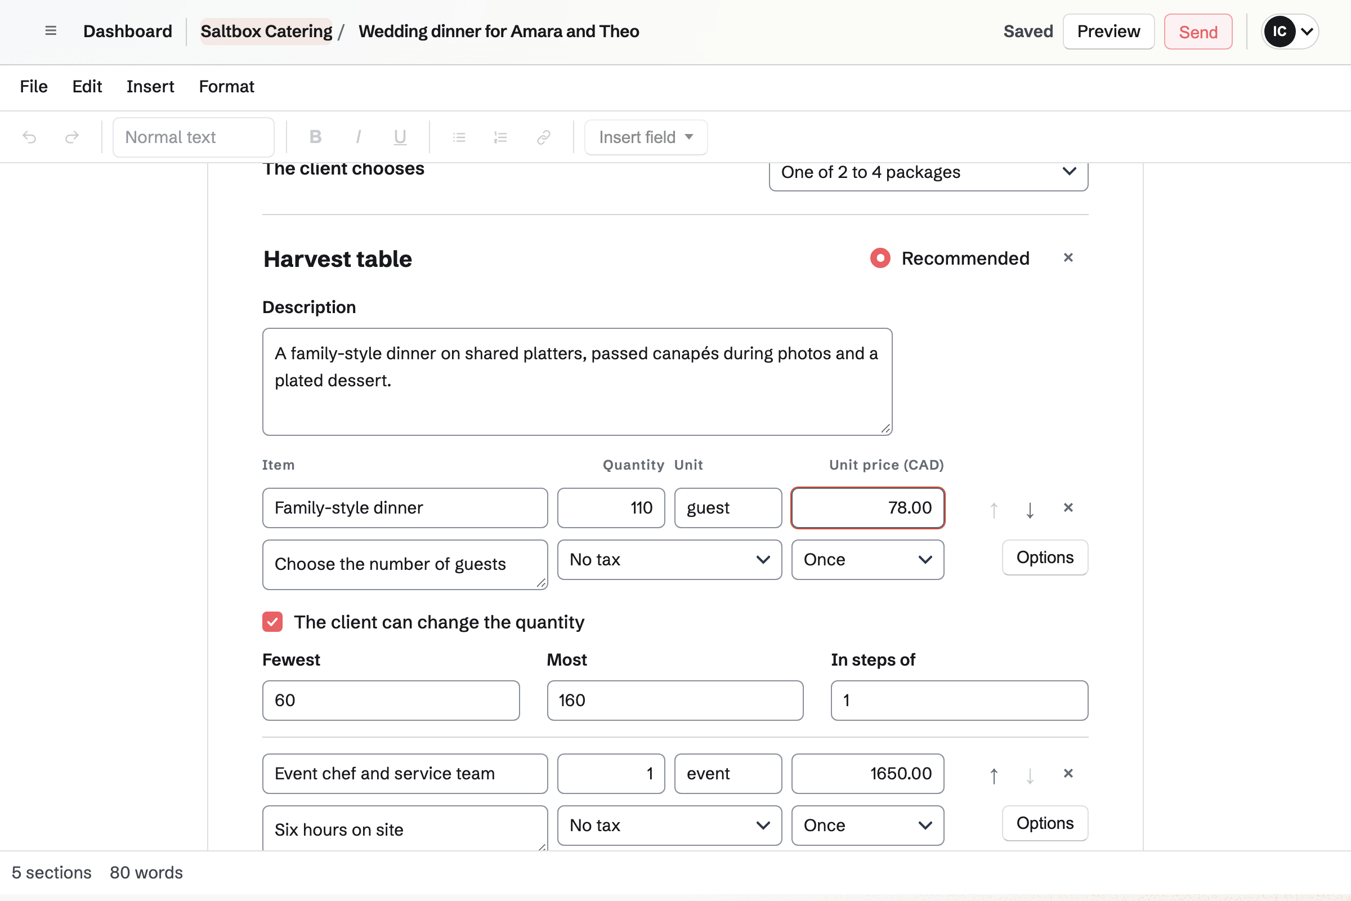Click the Preview button
This screenshot has width=1351, height=901.
tap(1108, 32)
